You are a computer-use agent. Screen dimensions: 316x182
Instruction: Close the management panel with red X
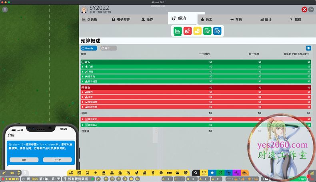(304, 10)
